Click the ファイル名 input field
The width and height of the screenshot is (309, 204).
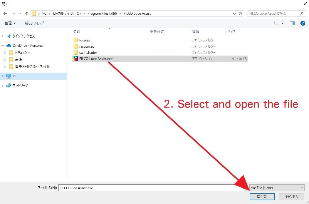tap(152, 188)
